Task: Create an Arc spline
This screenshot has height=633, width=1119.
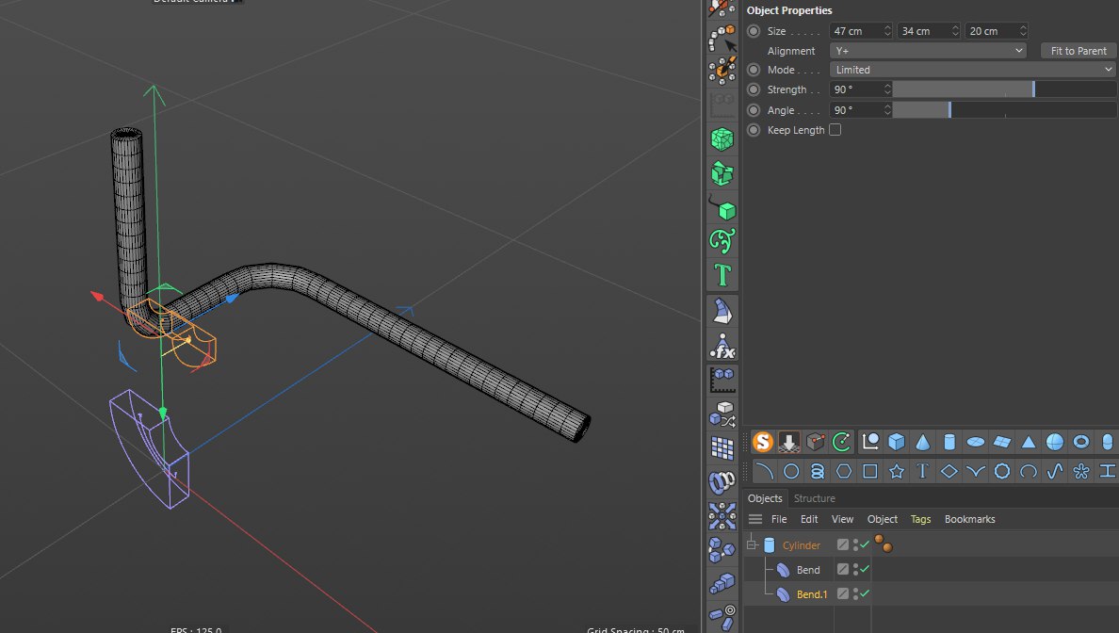Action: click(x=764, y=471)
